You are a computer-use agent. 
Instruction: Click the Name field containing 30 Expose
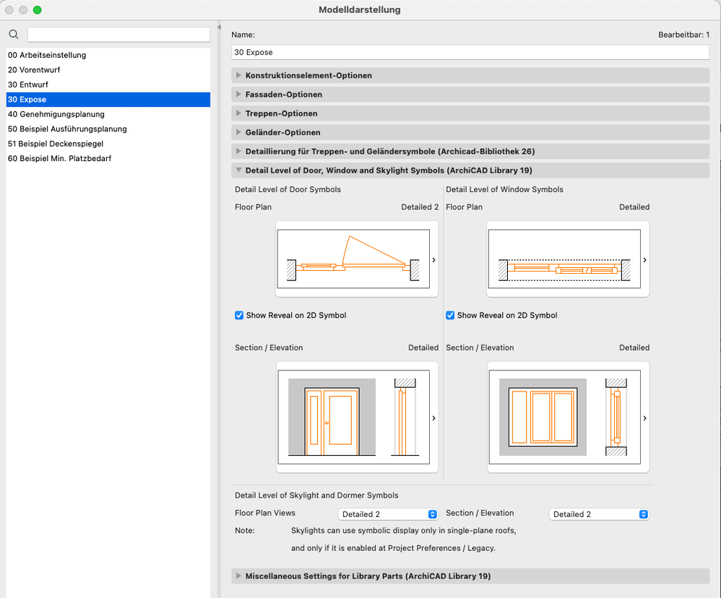470,53
